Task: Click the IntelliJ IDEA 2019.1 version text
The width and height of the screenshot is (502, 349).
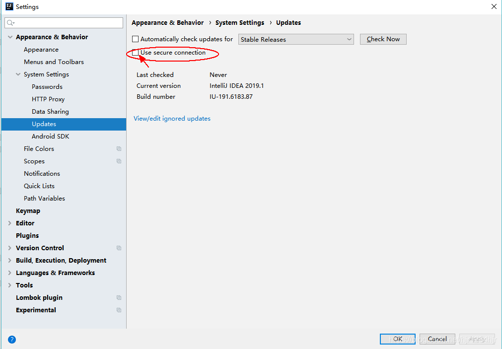Action: (x=236, y=86)
